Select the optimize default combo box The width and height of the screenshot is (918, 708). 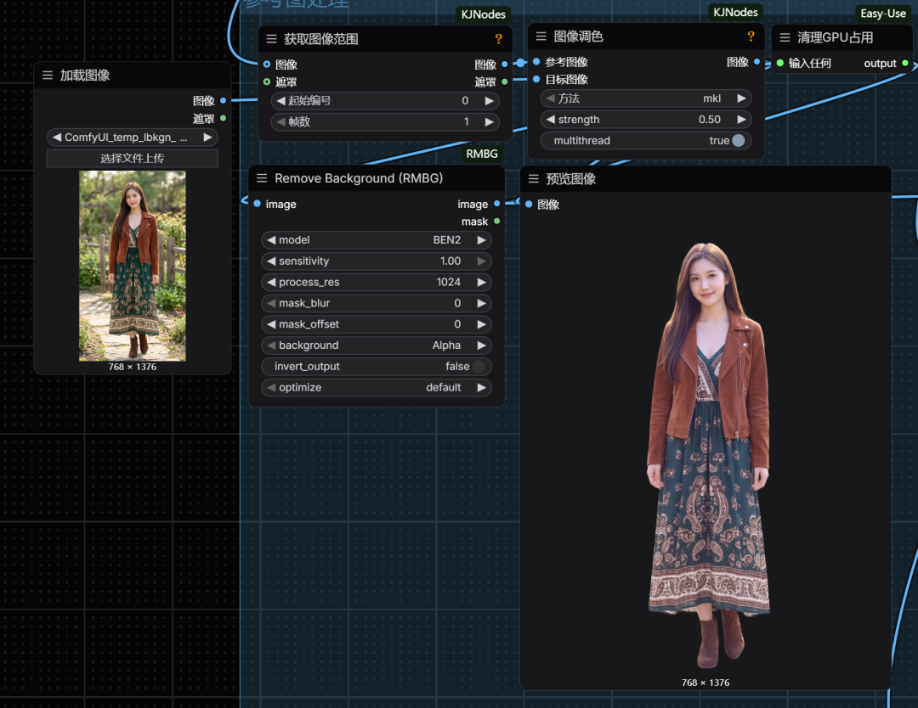pyautogui.click(x=377, y=388)
